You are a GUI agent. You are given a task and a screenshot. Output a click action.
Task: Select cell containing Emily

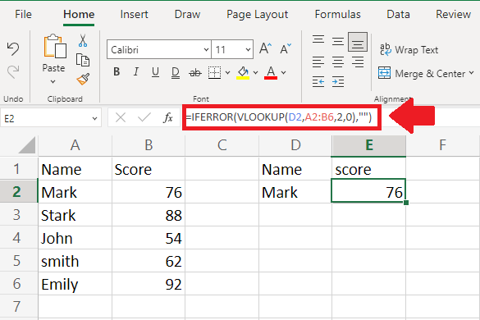[75, 284]
